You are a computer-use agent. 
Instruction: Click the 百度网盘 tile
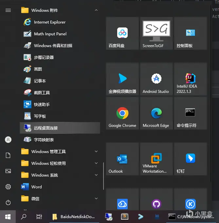coord(122,33)
